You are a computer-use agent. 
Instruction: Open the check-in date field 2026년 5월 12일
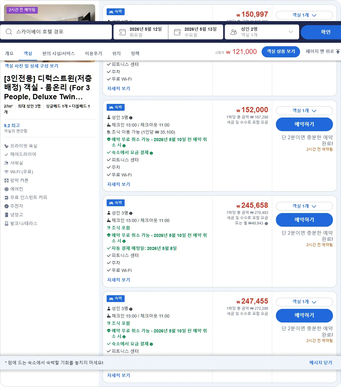click(141, 32)
